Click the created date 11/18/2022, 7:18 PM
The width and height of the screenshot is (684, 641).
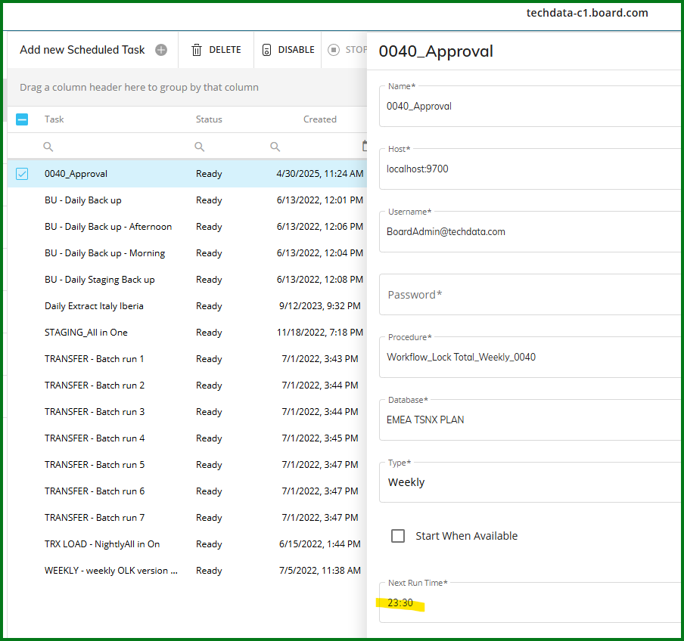click(320, 333)
